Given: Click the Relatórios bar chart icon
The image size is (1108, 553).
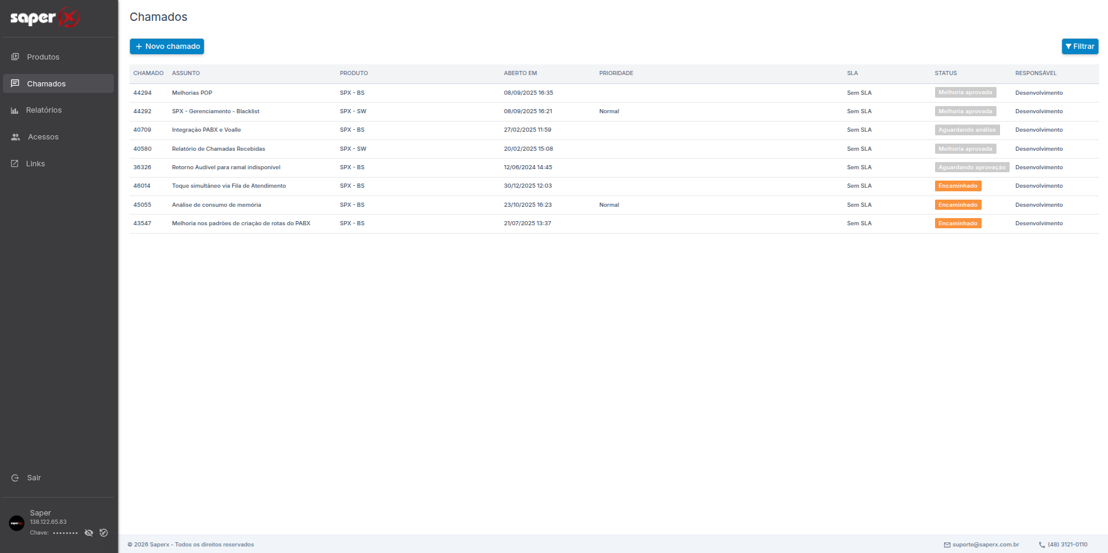Looking at the screenshot, I should pyautogui.click(x=15, y=110).
